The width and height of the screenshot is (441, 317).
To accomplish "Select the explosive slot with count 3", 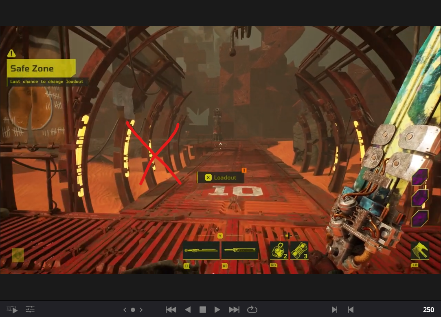I will pyautogui.click(x=299, y=250).
